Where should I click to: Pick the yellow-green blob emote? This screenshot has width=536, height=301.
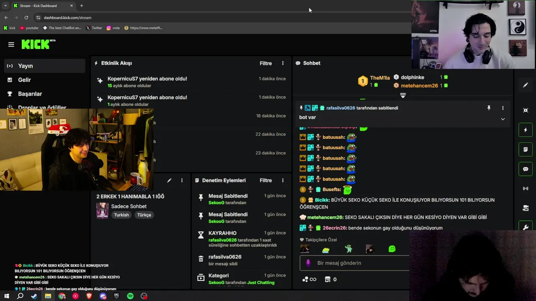[x=326, y=250]
